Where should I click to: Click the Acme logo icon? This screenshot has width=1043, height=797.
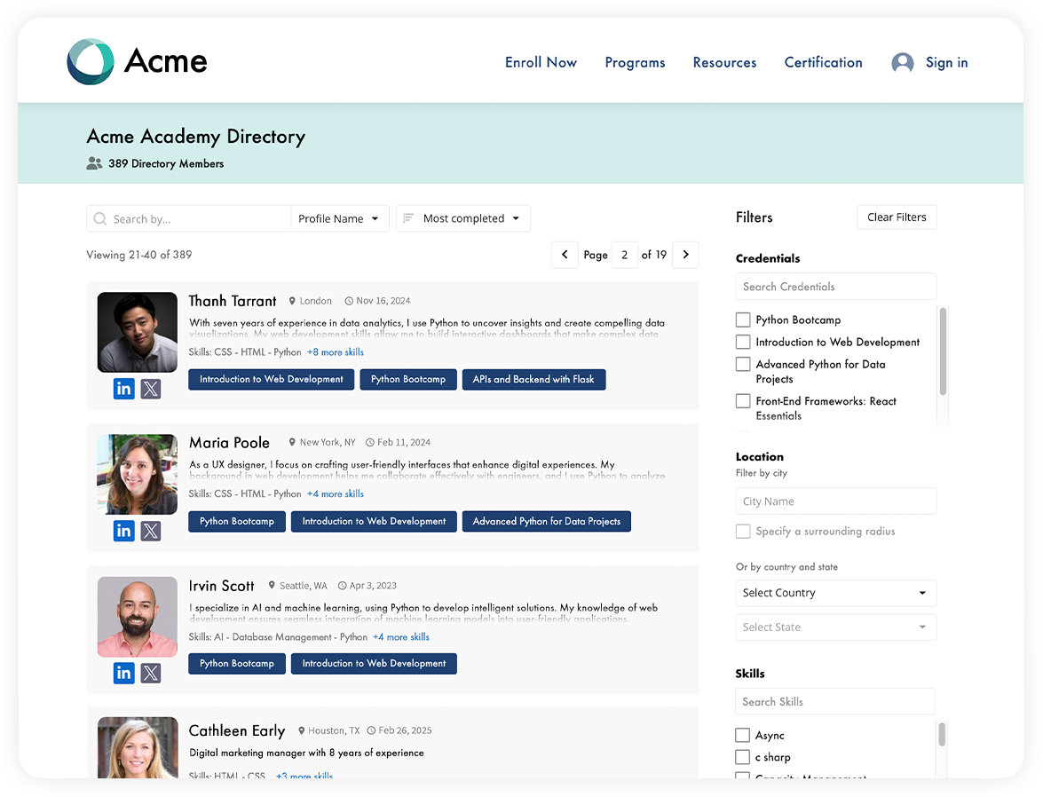point(91,61)
